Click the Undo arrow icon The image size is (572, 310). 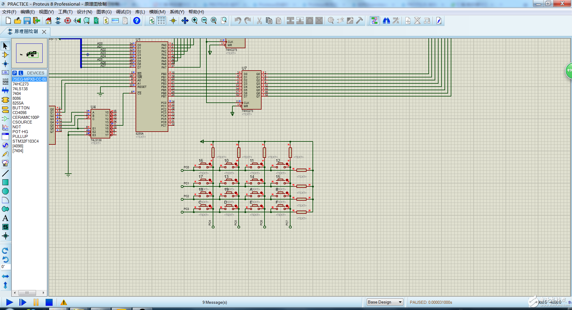click(238, 21)
